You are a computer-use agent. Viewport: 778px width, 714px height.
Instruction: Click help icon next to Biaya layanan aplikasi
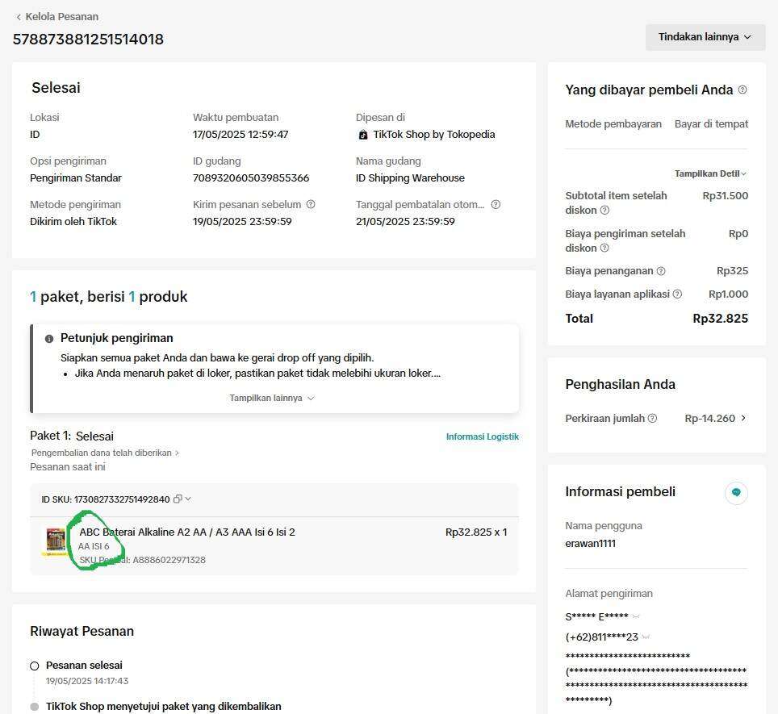[677, 294]
